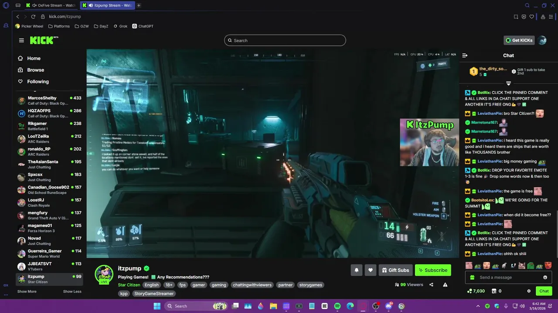This screenshot has height=313, width=558.
Task: Open the ChatGPT bookmark
Action: coord(143,26)
